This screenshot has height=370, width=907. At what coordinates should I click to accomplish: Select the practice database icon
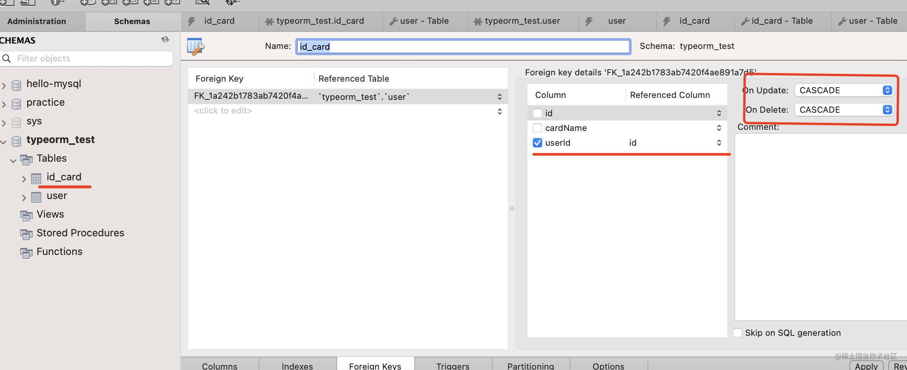(16, 103)
